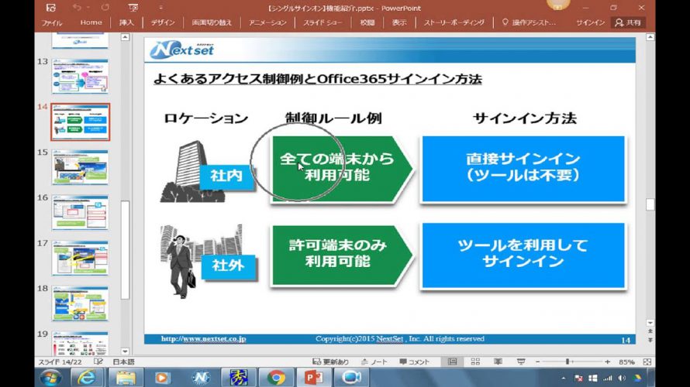Select slide 13 thumbnail
Screen dimensions: 690x387
coord(80,77)
